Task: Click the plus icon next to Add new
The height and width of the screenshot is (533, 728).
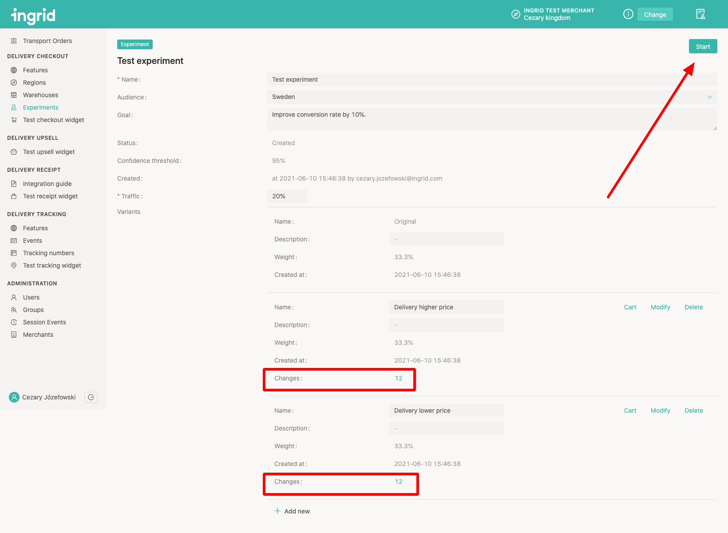Action: (277, 511)
